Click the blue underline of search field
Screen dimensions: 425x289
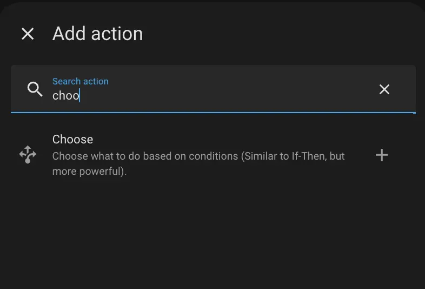pos(212,113)
